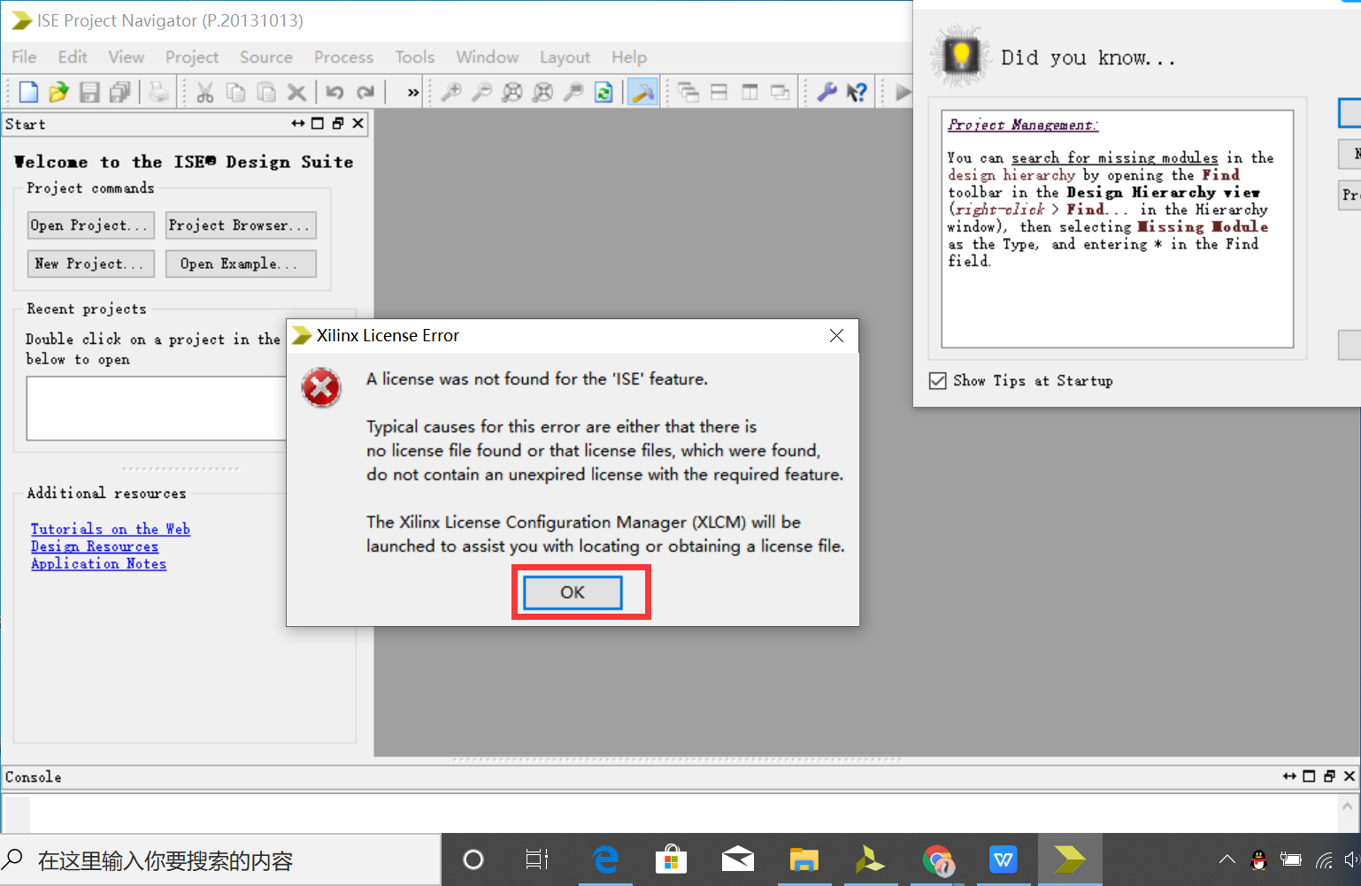The image size is (1361, 886).
Task: Open the Help menu
Action: pos(629,57)
